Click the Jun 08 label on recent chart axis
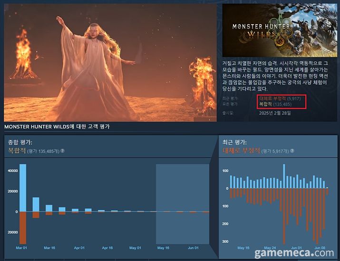This screenshot has height=261, width=340. 320,248
